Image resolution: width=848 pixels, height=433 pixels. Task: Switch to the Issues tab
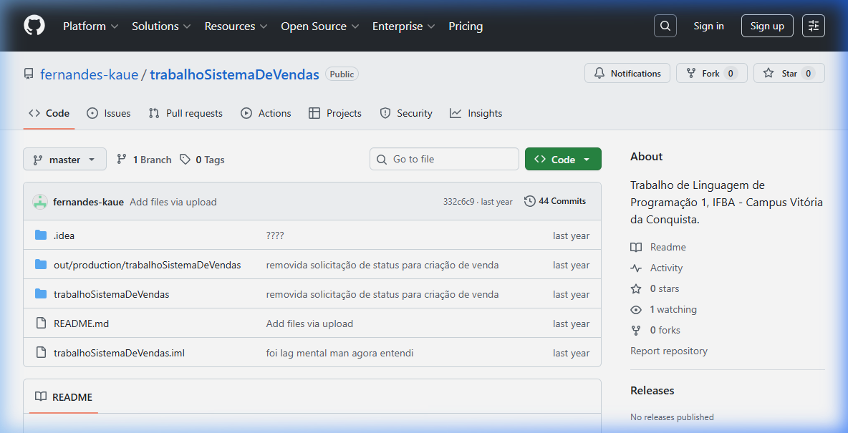tap(108, 113)
